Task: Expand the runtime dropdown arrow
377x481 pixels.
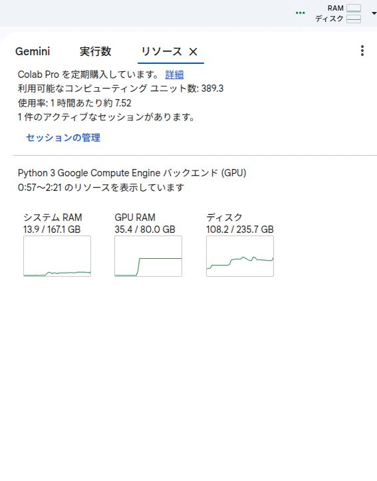Action: coord(374,13)
